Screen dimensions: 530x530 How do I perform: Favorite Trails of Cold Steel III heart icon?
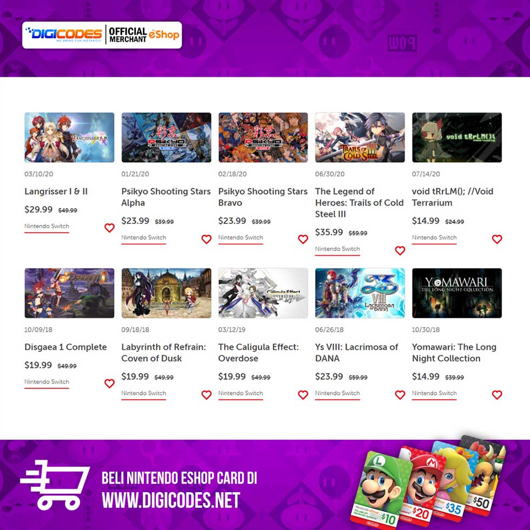point(400,250)
